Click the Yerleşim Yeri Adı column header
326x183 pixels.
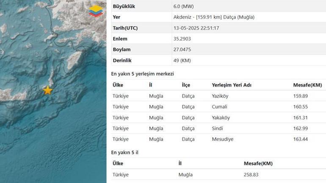pyautogui.click(x=232, y=85)
